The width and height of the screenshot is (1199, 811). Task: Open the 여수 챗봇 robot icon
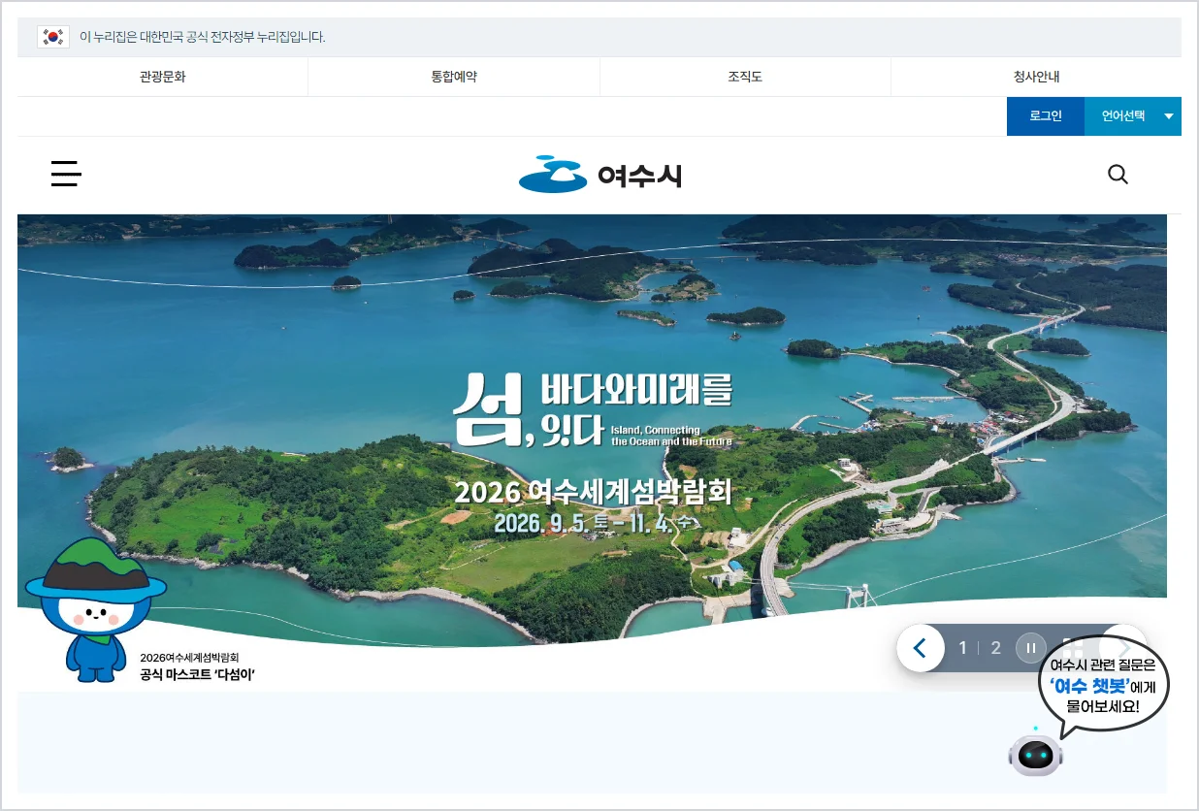tap(1036, 755)
